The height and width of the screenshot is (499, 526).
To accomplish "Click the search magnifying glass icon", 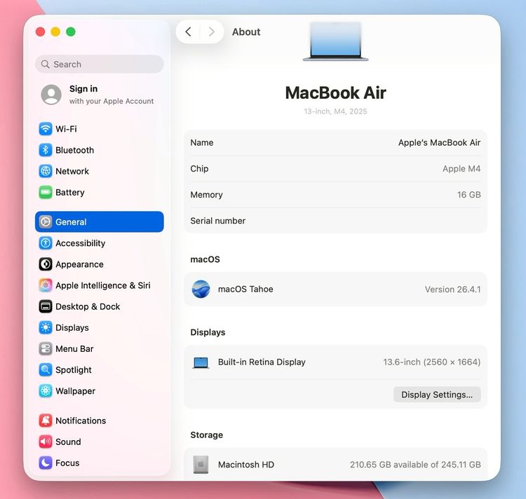I will click(x=45, y=64).
